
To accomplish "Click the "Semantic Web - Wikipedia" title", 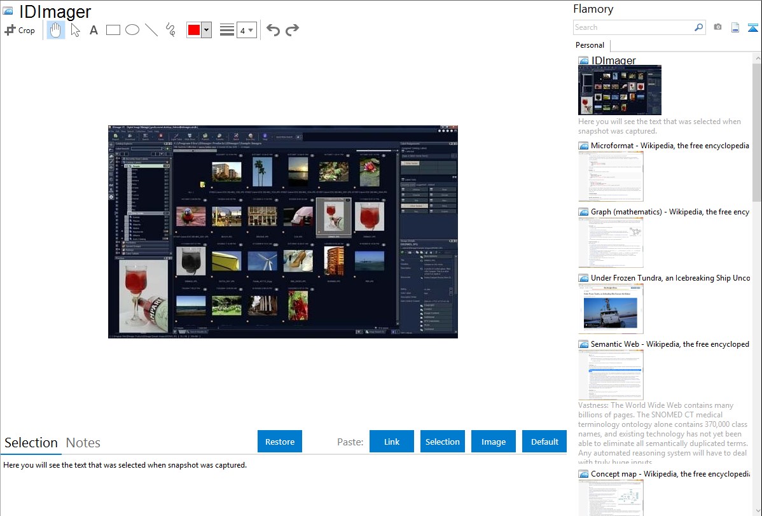I will tap(670, 344).
